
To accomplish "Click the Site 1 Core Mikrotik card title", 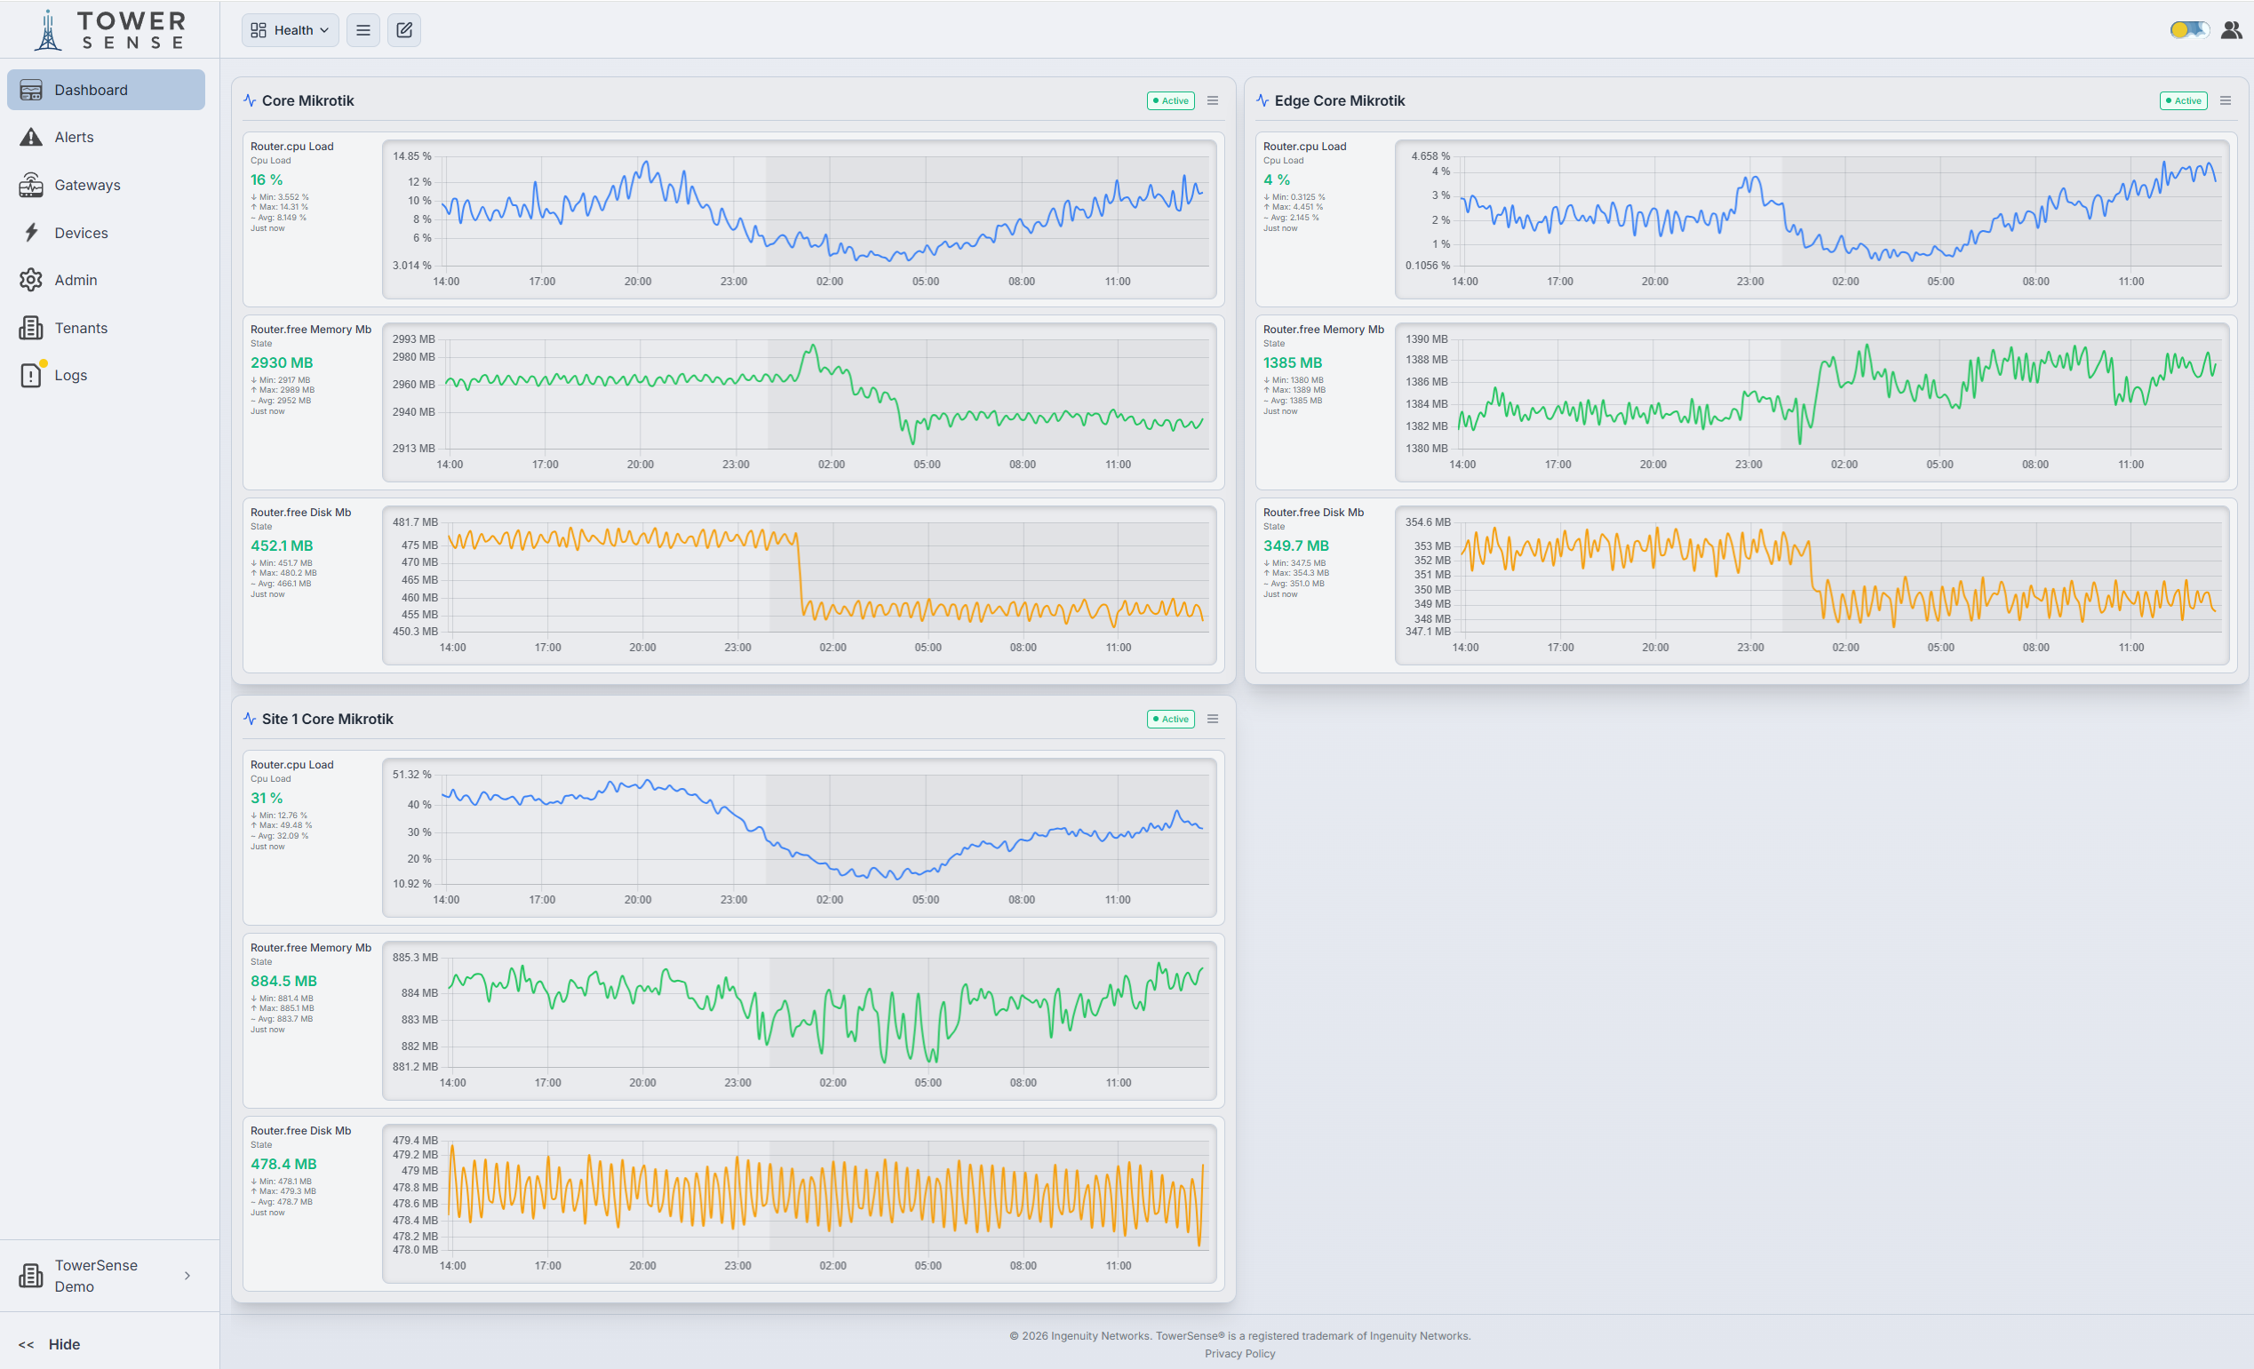I will [328, 719].
